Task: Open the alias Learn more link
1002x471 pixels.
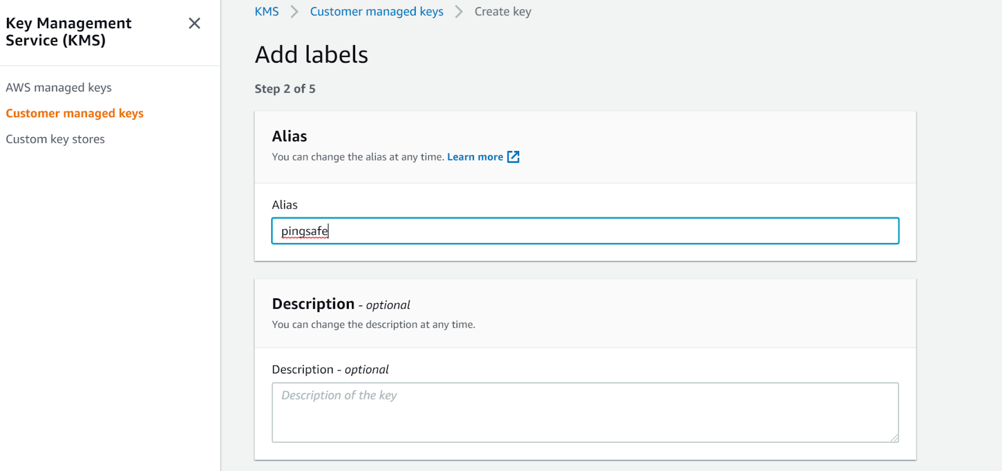Action: 475,157
